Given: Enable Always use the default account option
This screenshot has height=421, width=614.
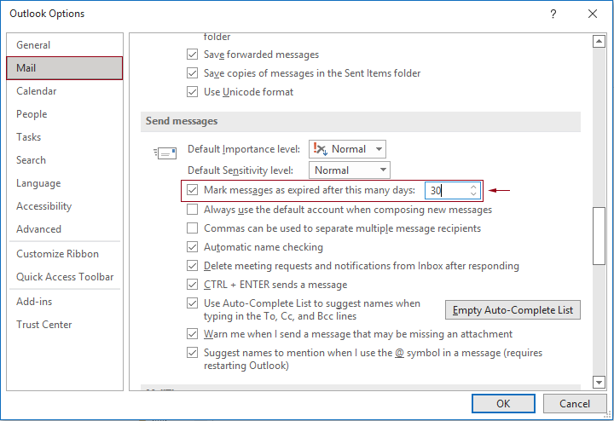Looking at the screenshot, I should [193, 210].
